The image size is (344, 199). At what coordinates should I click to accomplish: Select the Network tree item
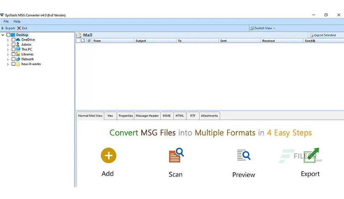(x=28, y=59)
